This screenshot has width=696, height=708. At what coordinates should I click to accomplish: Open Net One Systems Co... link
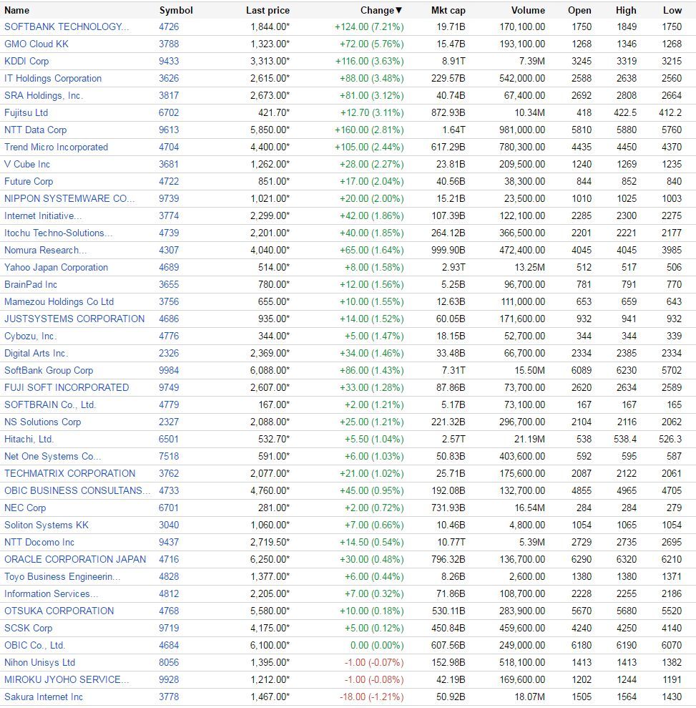pyautogui.click(x=53, y=455)
